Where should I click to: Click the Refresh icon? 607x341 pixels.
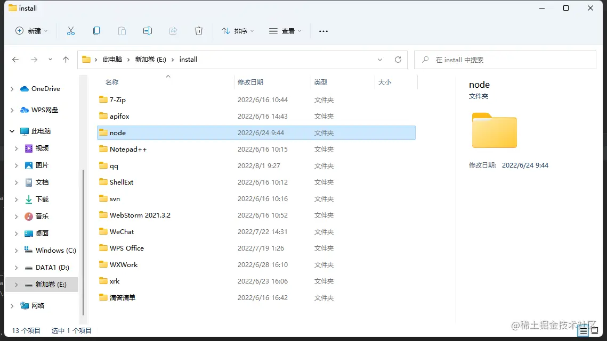(x=398, y=60)
